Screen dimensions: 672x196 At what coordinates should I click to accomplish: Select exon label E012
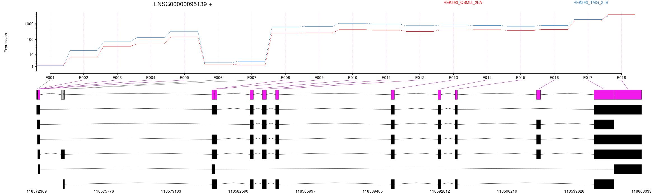(x=420, y=78)
